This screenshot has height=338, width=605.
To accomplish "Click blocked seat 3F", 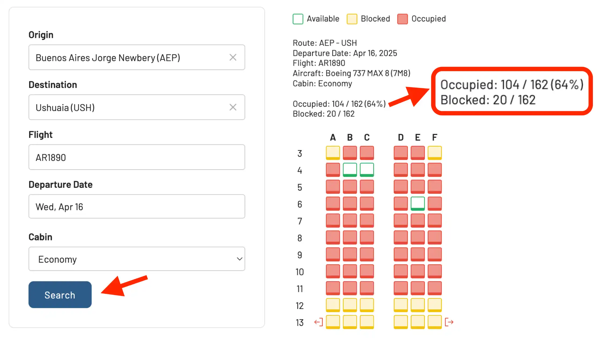I will click(x=434, y=153).
